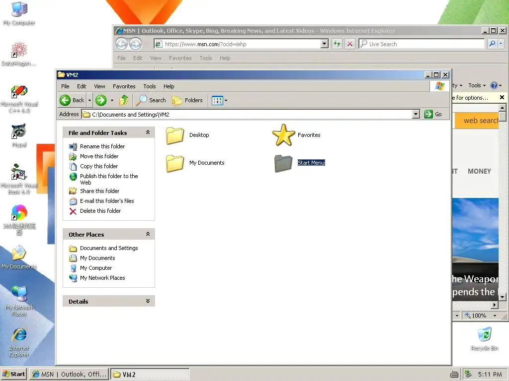Image resolution: width=509 pixels, height=381 pixels.
Task: Toggle the Folders pane button
Action: (187, 100)
